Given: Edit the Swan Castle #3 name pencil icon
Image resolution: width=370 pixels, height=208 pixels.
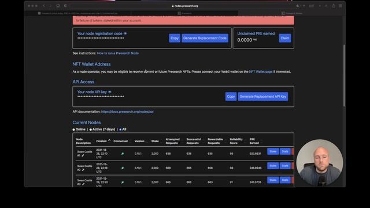Looking at the screenshot, I should (83, 184).
